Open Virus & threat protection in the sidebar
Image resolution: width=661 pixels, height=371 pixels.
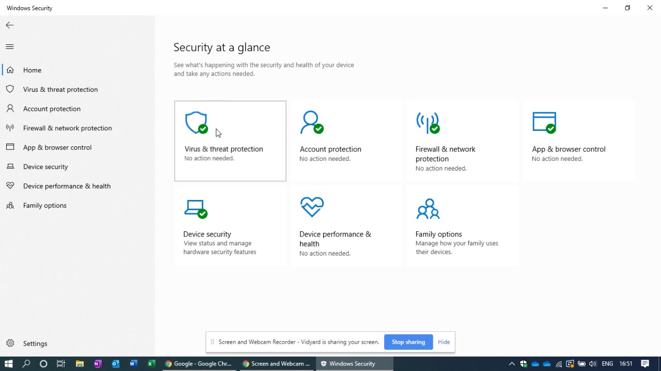[77, 90]
